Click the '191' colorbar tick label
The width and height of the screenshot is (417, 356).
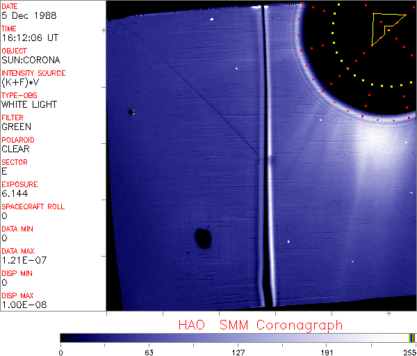tap(327, 353)
